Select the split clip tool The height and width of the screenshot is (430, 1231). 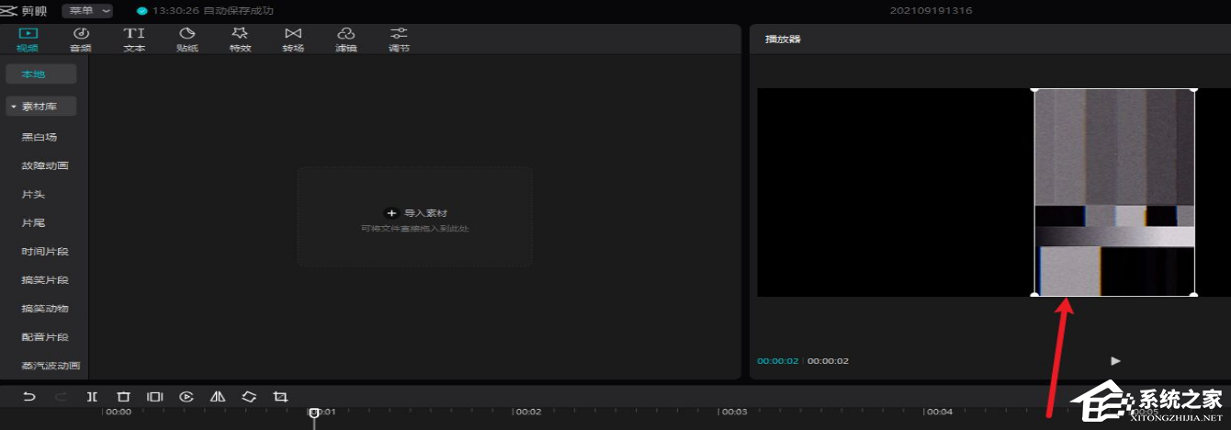click(92, 397)
